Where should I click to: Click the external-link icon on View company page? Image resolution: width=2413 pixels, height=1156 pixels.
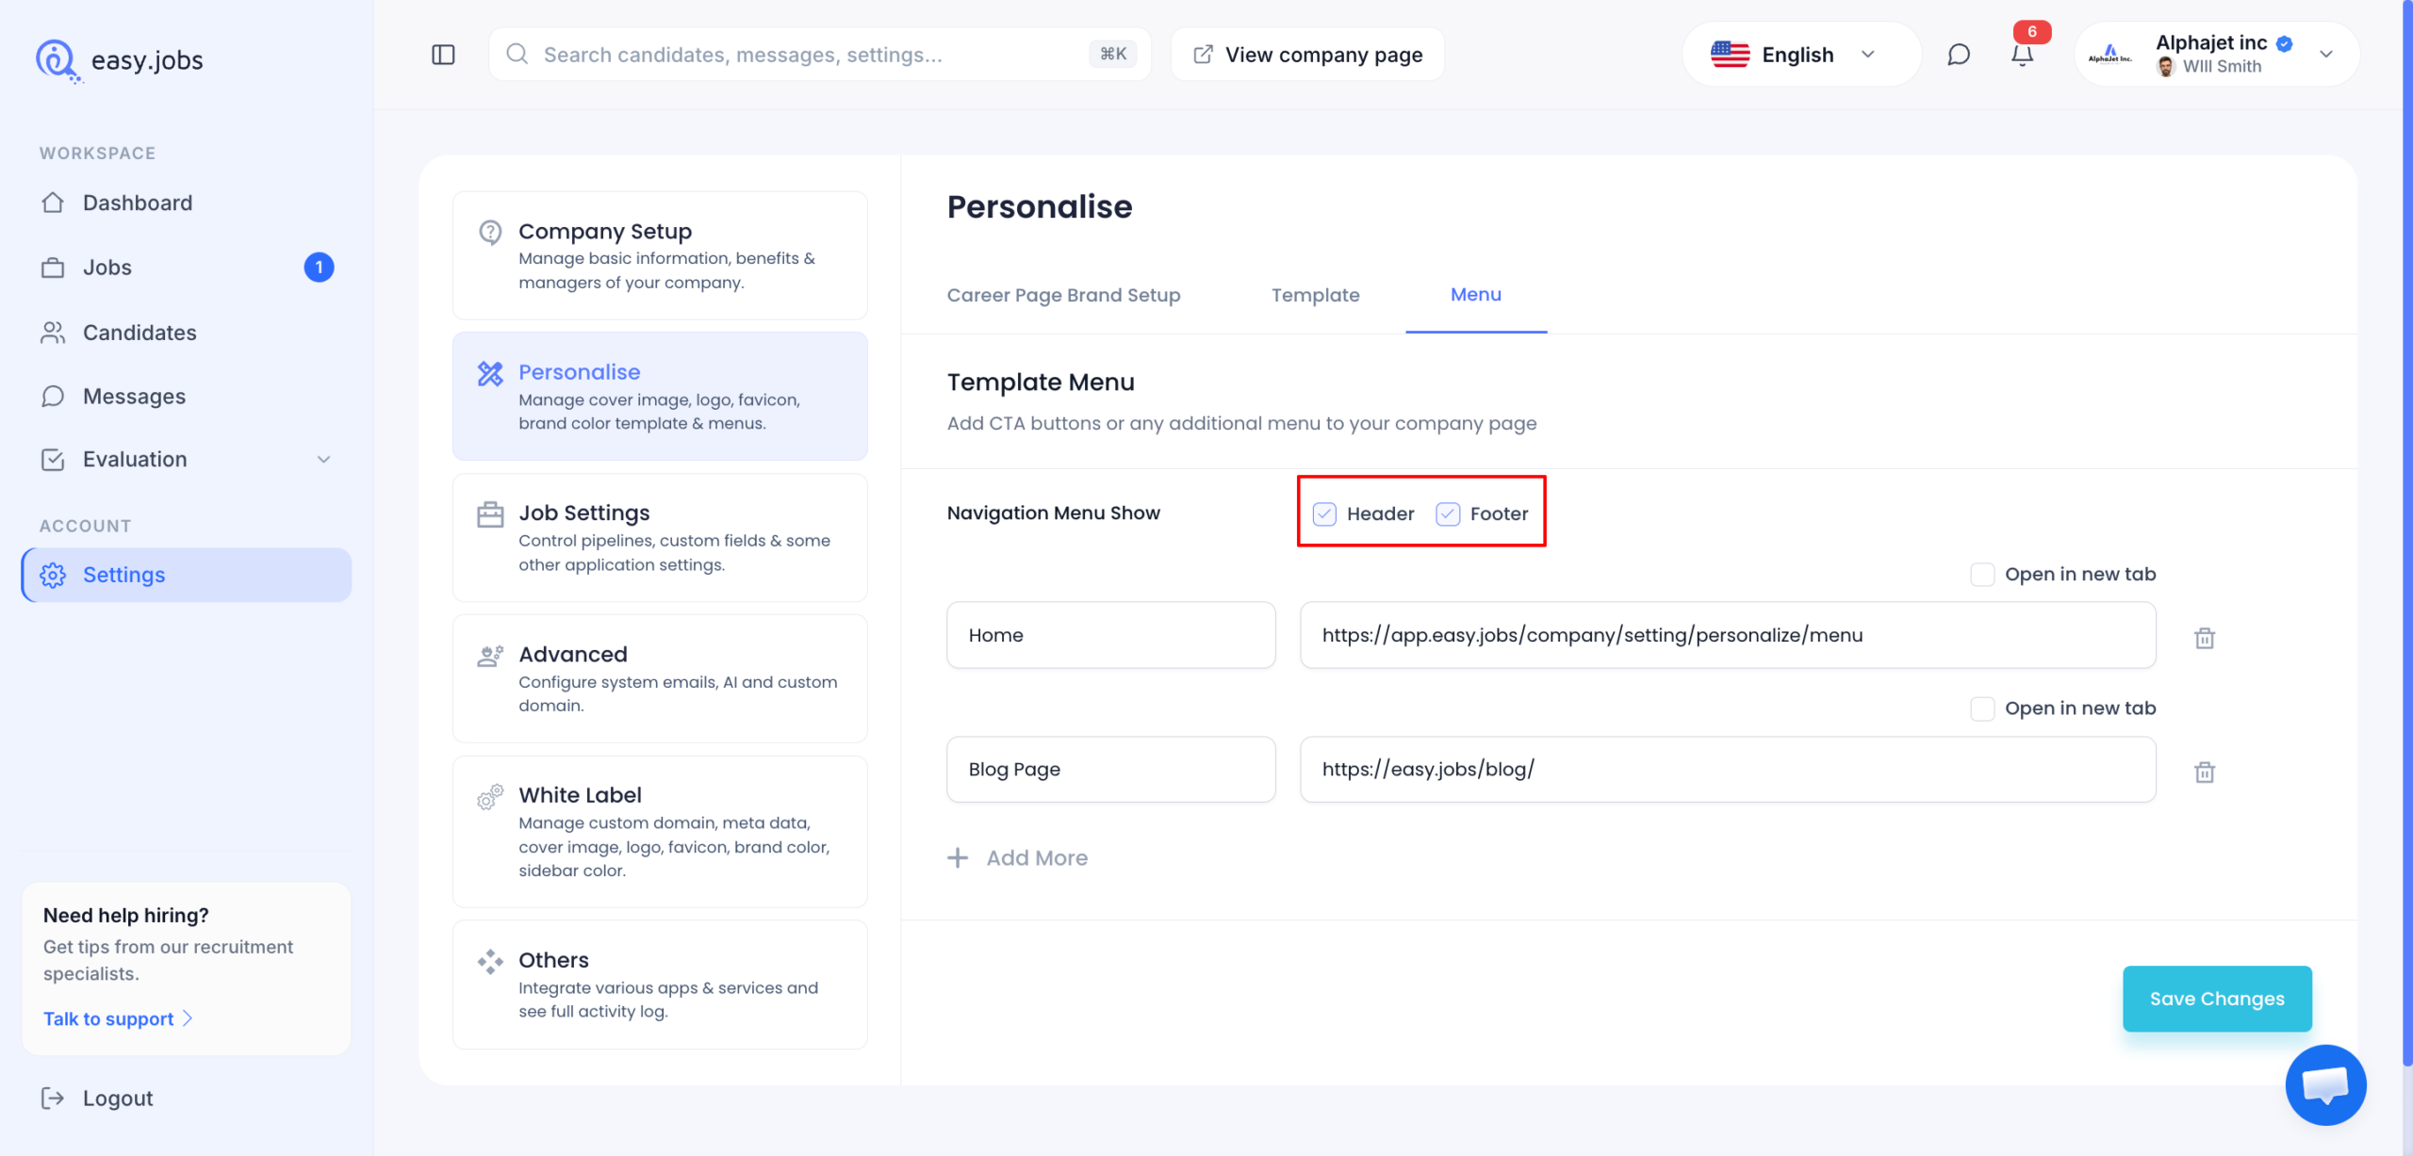tap(1203, 55)
